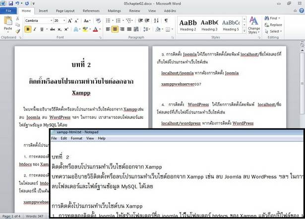Undo the last action in Word

tap(17, 3)
